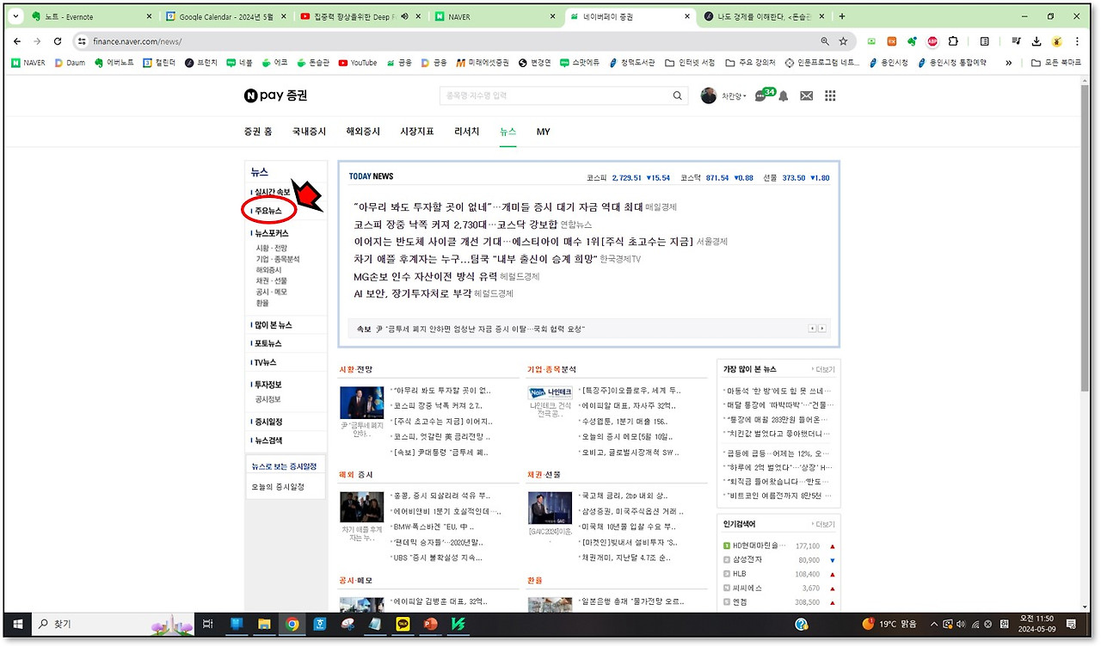Open 주요뉴스 in news sidebar
This screenshot has width=1101, height=647.
coord(268,211)
